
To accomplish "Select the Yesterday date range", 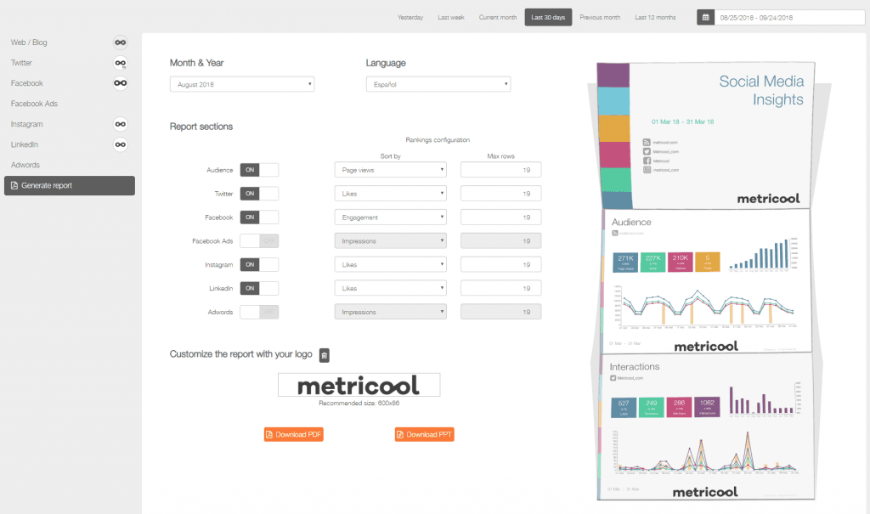I will 410,17.
